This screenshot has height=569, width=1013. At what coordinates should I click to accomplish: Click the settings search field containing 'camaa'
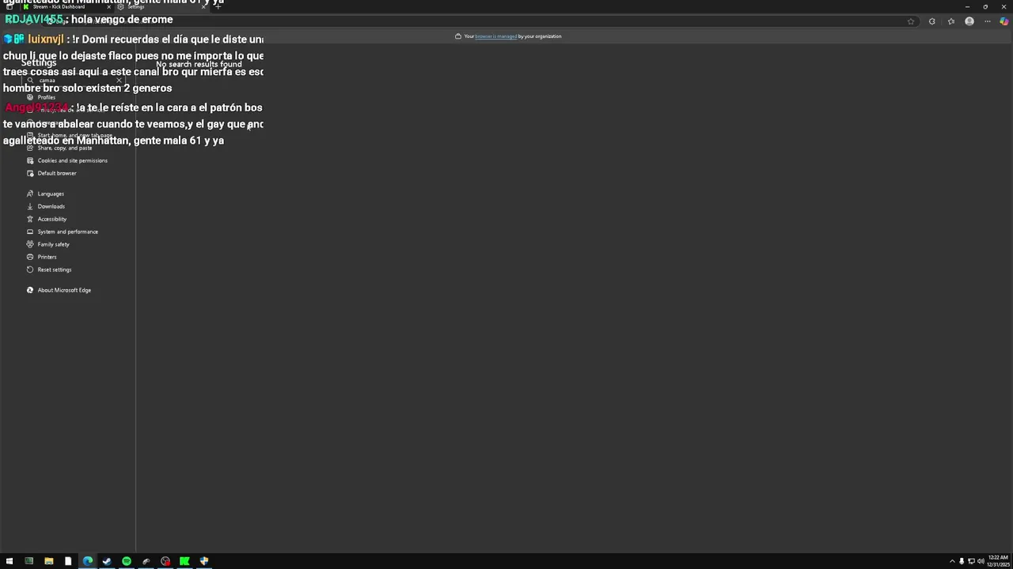75,80
